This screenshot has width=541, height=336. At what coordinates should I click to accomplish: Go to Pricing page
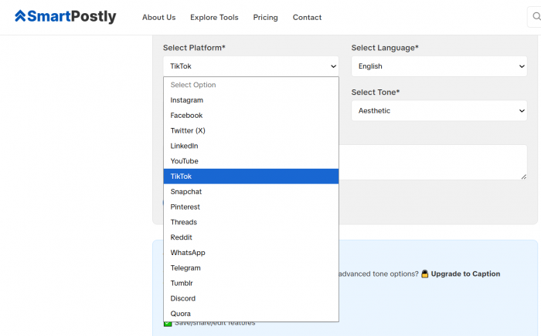pyautogui.click(x=265, y=17)
